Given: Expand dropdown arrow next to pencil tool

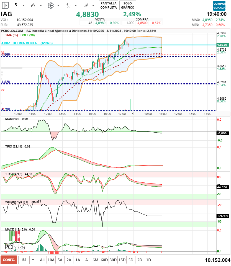Looking at the screenshot, I should (x=94, y=6).
